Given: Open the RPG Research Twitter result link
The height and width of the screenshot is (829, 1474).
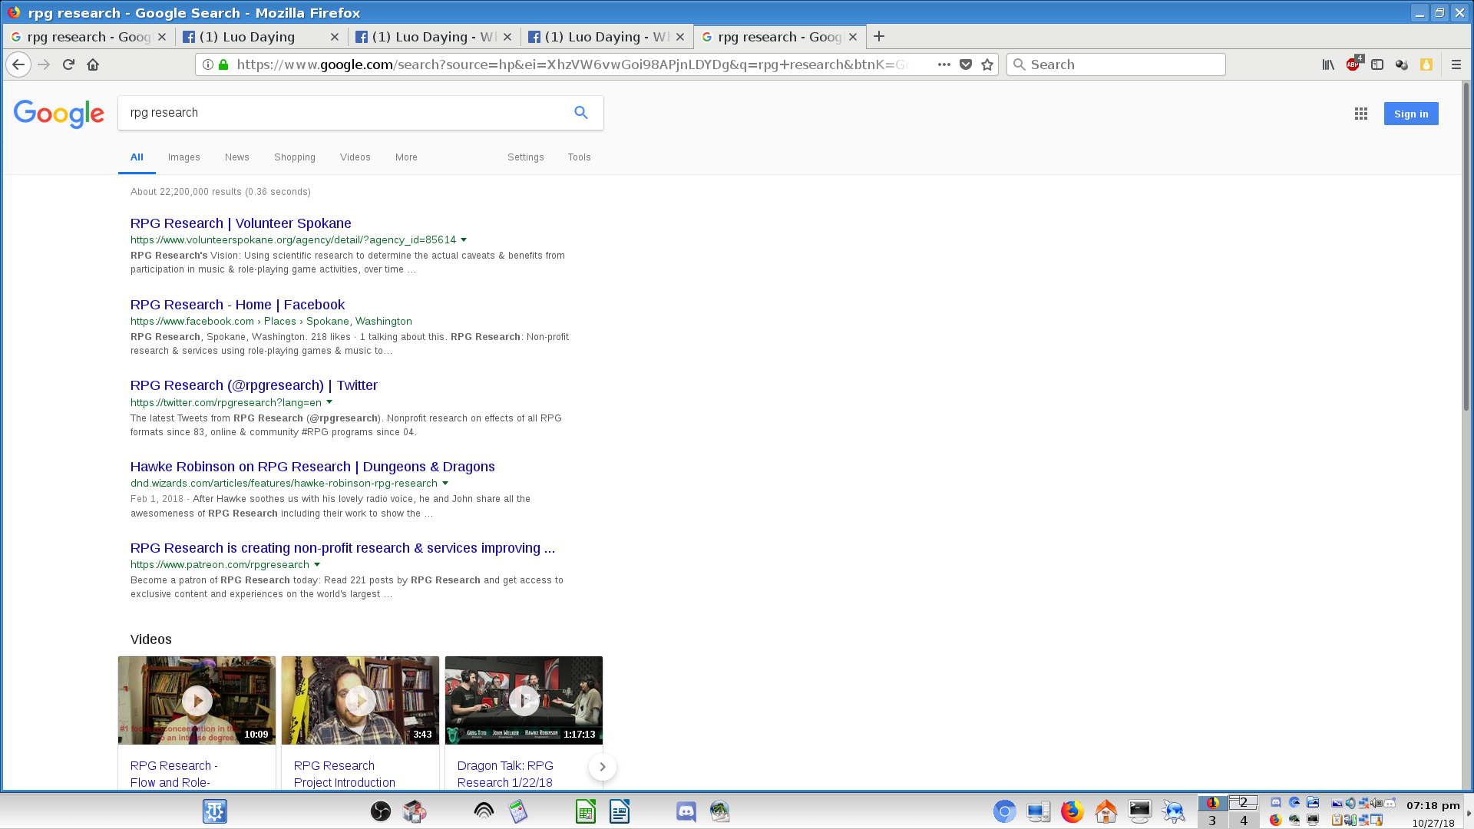Looking at the screenshot, I should tap(253, 385).
